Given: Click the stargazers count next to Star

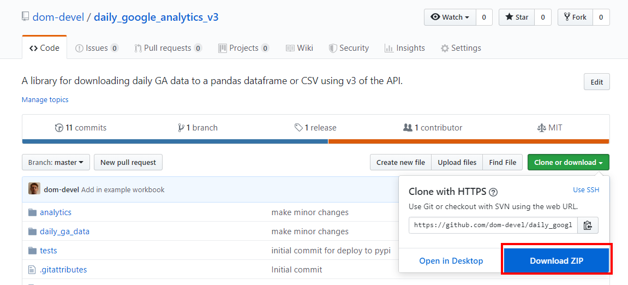Looking at the screenshot, I should [543, 17].
